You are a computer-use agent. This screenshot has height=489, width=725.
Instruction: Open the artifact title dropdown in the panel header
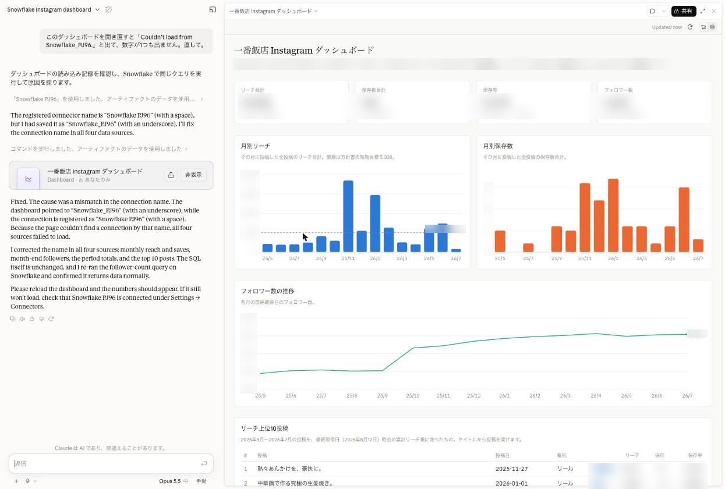(274, 11)
